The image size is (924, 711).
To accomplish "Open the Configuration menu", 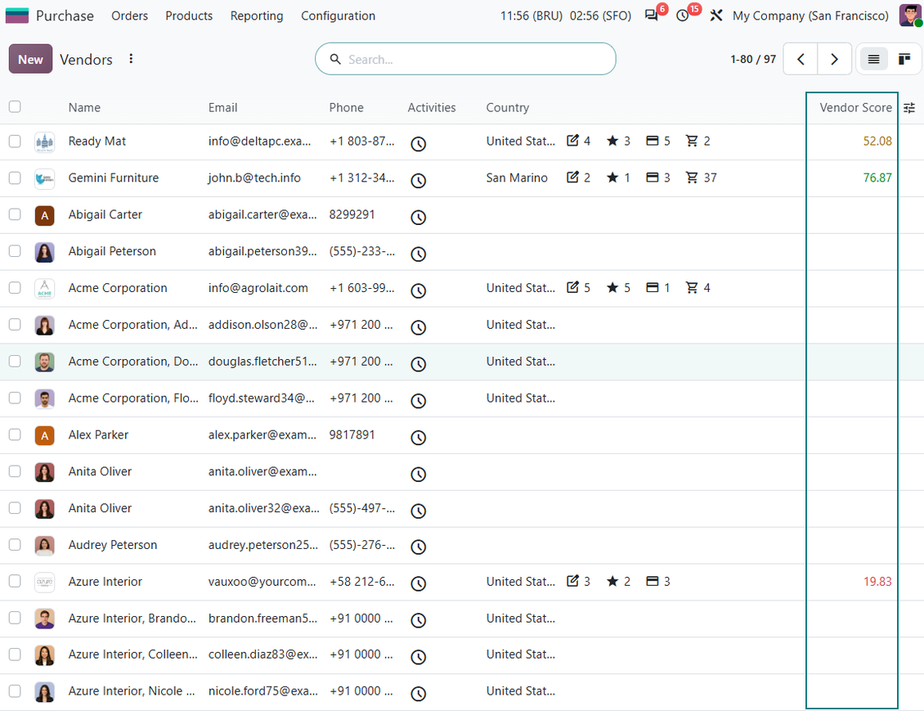I will 339,16.
